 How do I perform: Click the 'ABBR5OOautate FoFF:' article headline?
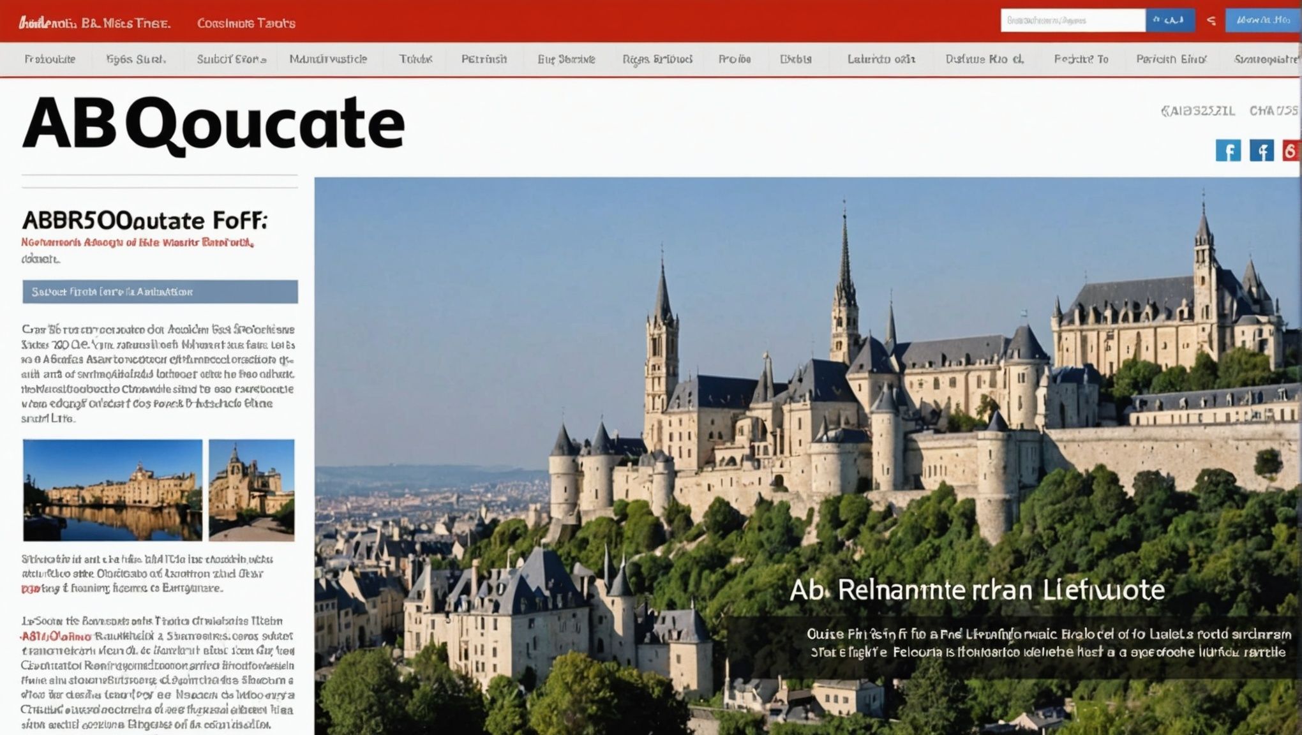click(145, 221)
